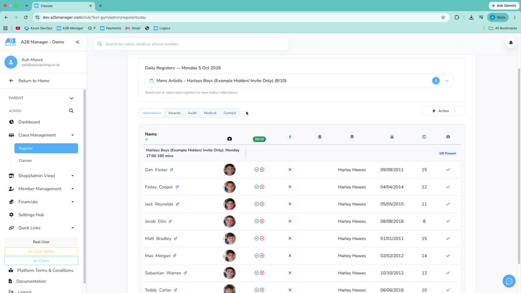
Task: Switch to the Audit tab
Action: pos(192,113)
